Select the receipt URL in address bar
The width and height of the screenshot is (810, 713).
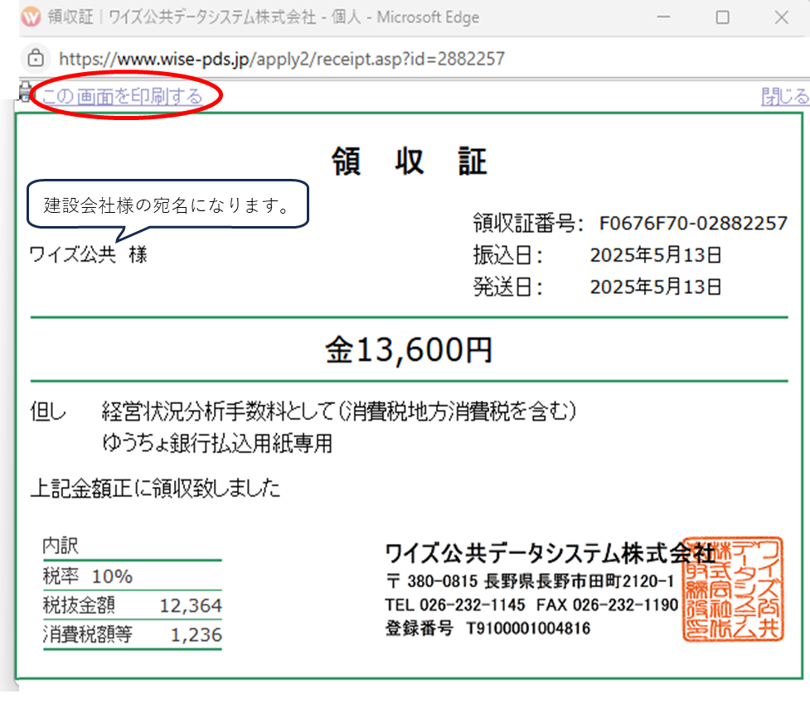[x=282, y=59]
